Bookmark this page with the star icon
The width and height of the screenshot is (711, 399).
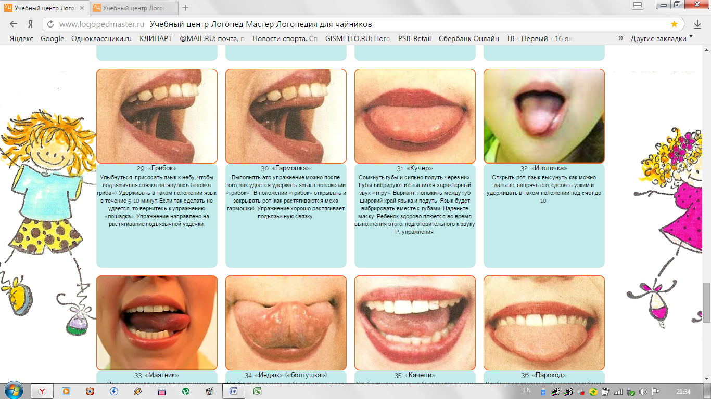coord(674,24)
